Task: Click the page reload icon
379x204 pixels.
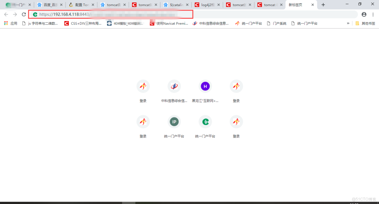Action: (23, 14)
